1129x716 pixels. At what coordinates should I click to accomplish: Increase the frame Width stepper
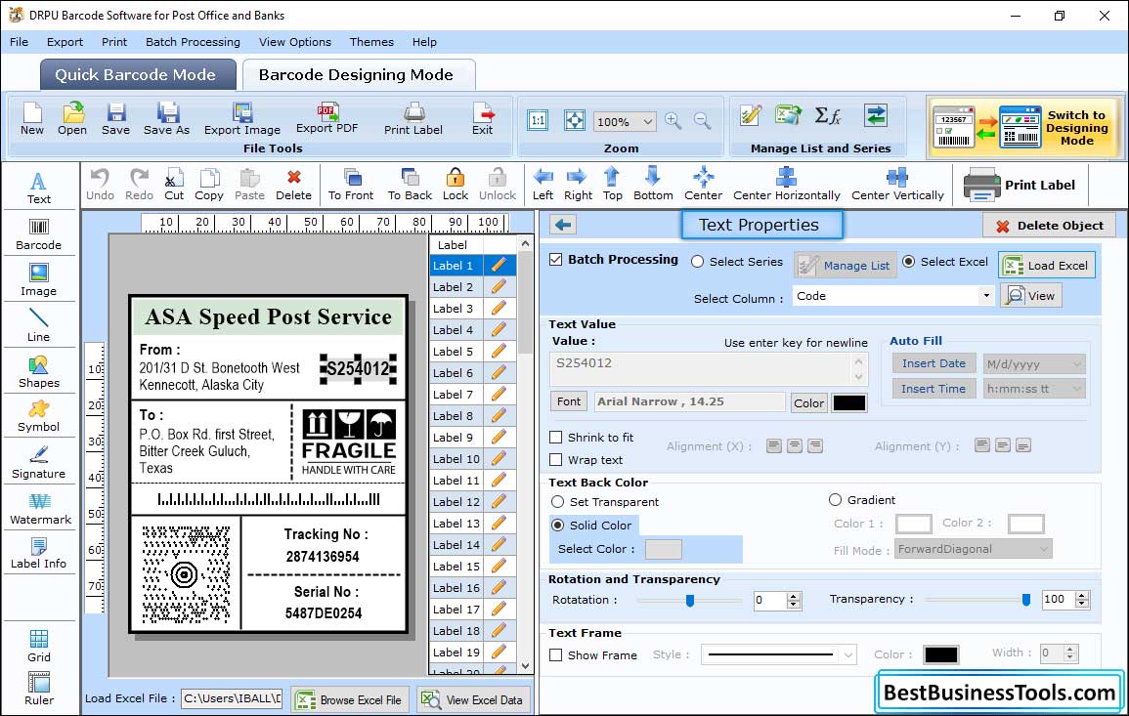pos(1070,650)
